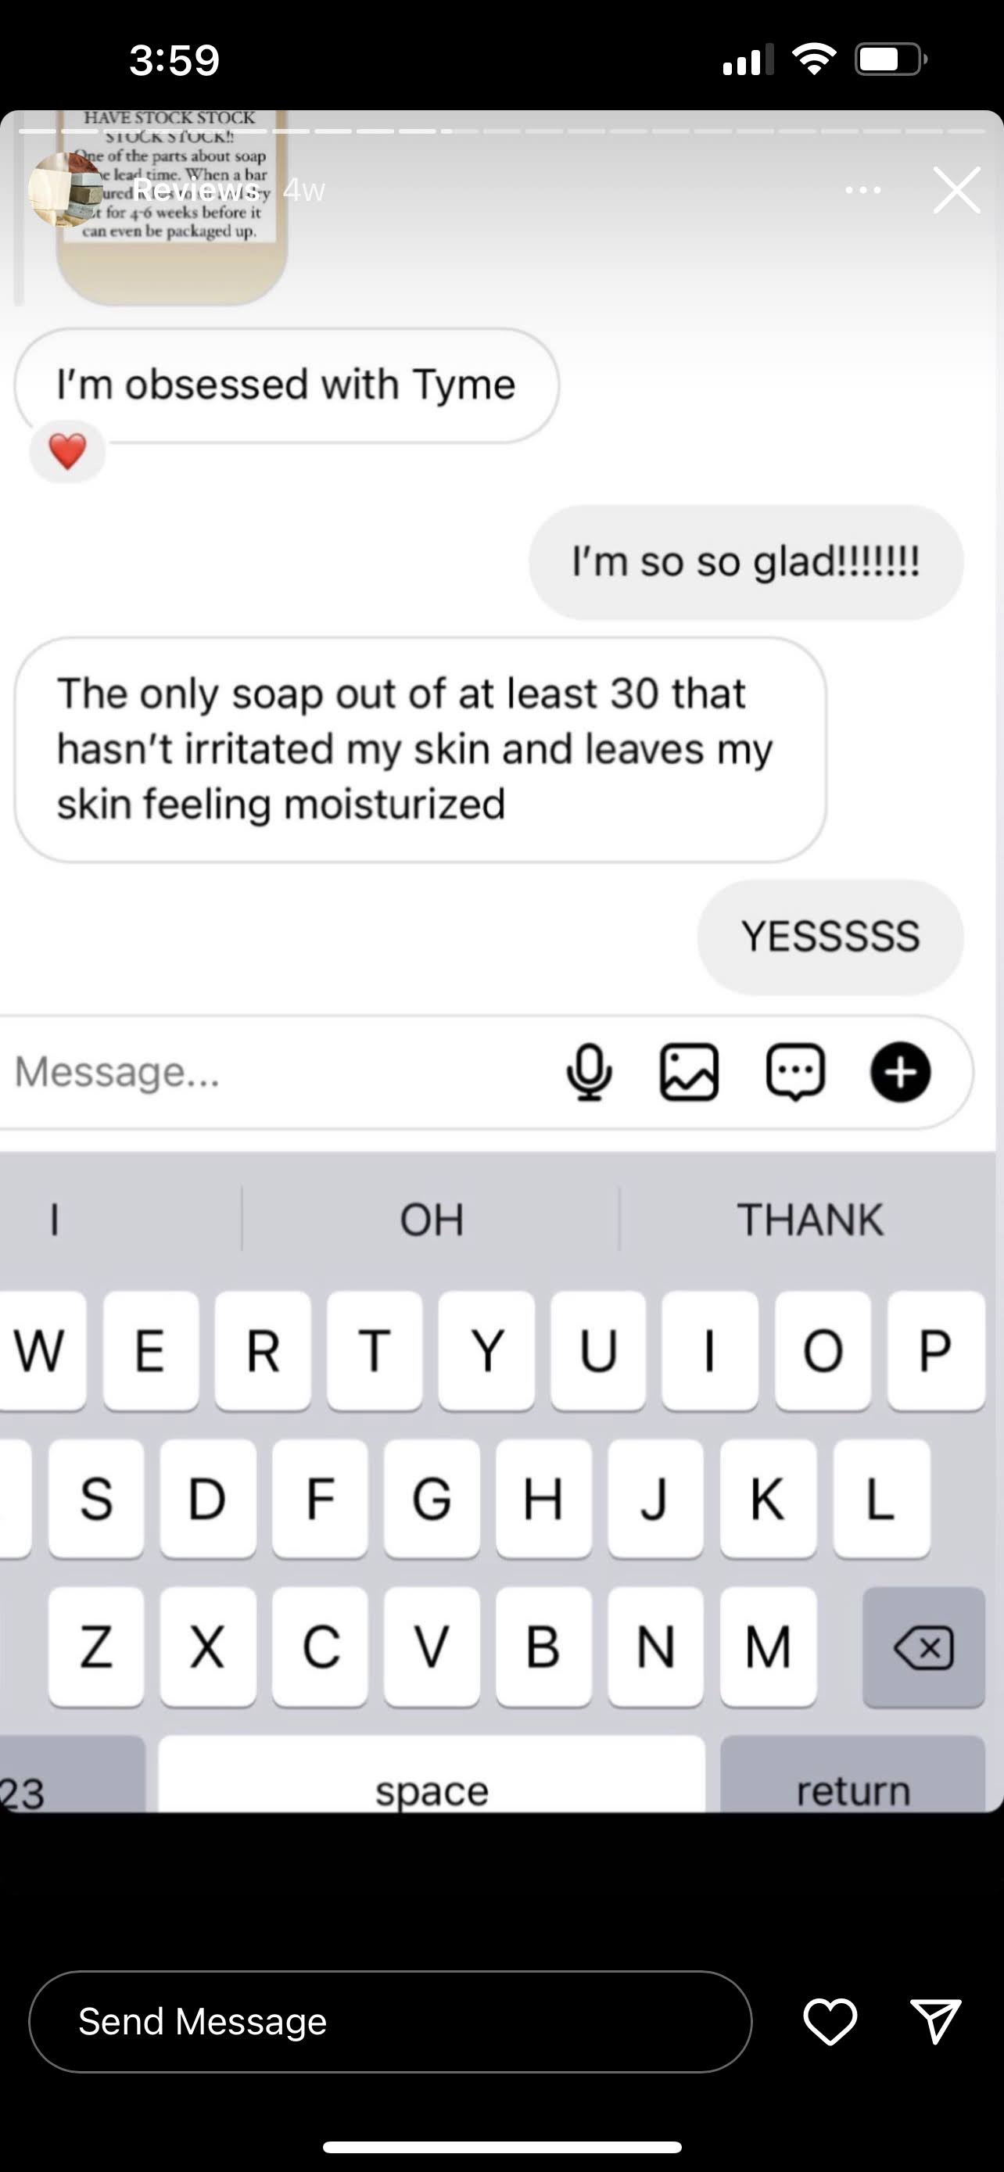1004x2172 pixels.
Task: Tap the story progress bar
Action: coord(501,131)
